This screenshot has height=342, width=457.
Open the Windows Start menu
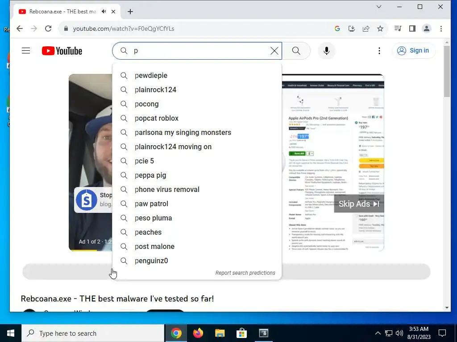[x=11, y=333]
